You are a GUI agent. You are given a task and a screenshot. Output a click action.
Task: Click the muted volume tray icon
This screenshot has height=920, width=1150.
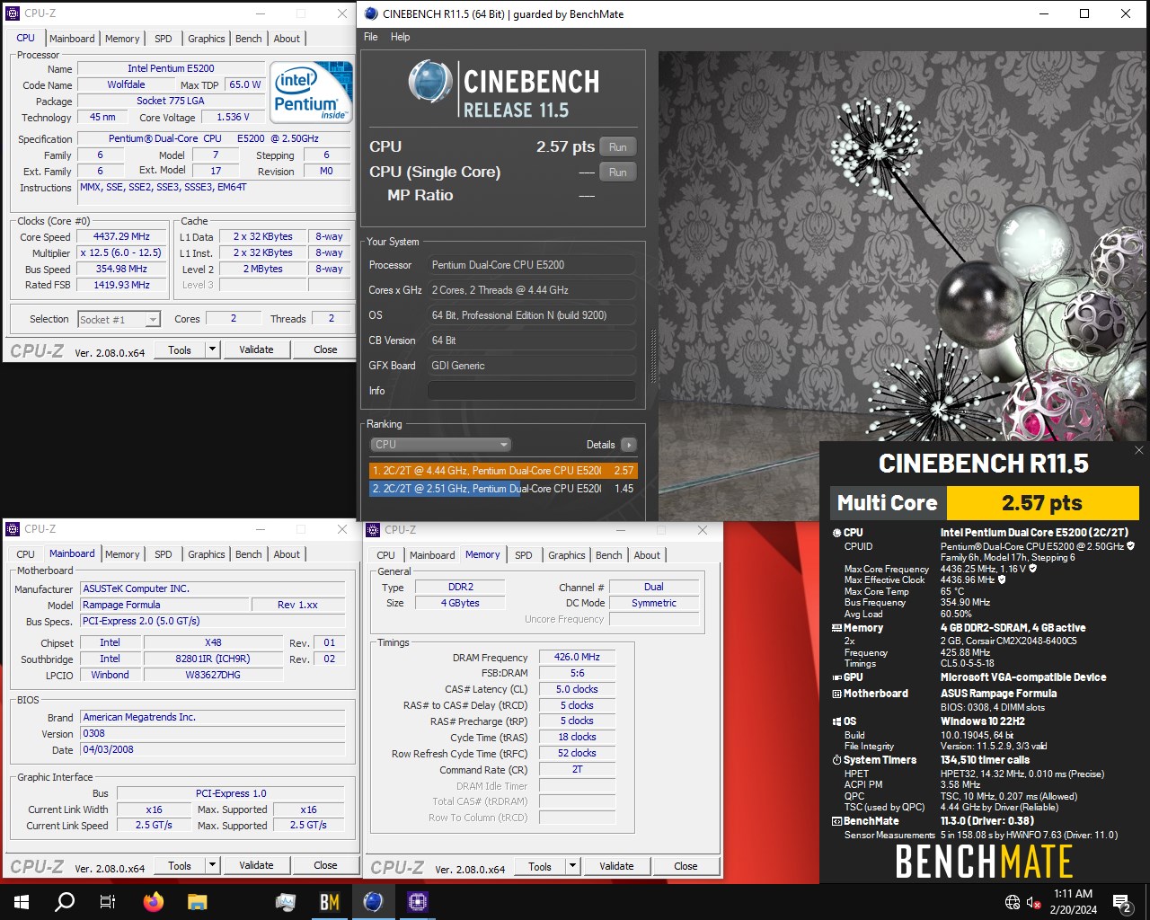[1033, 902]
